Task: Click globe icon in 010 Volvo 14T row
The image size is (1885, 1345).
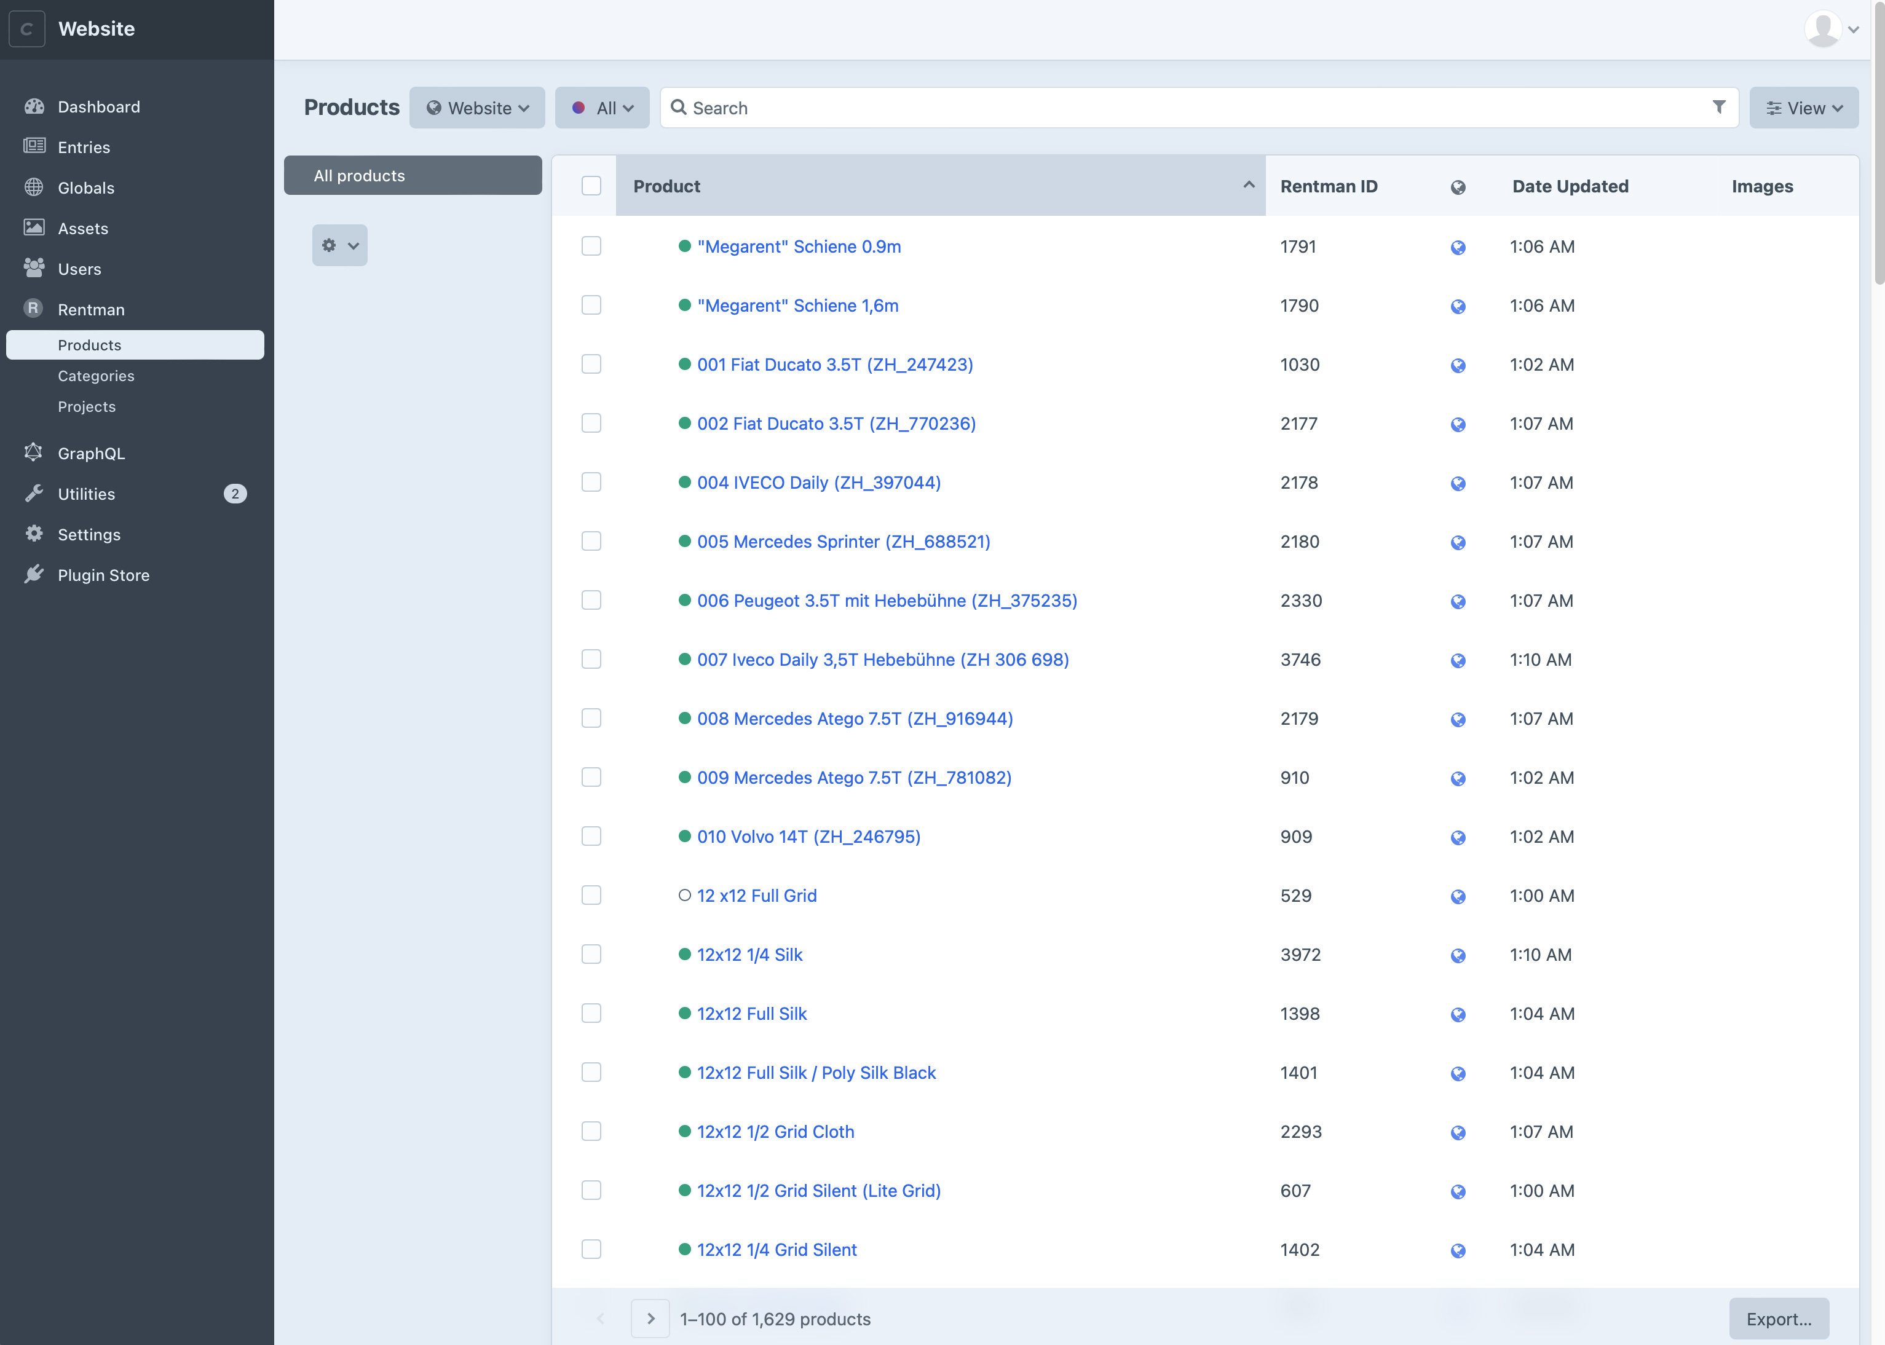Action: pyautogui.click(x=1458, y=838)
